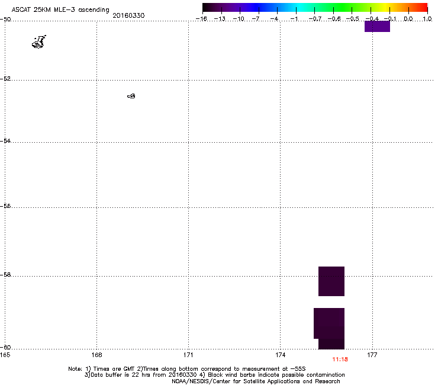This screenshot has height=385, width=438.
Task: Click the color scale label '-1'
Action: click(294, 19)
